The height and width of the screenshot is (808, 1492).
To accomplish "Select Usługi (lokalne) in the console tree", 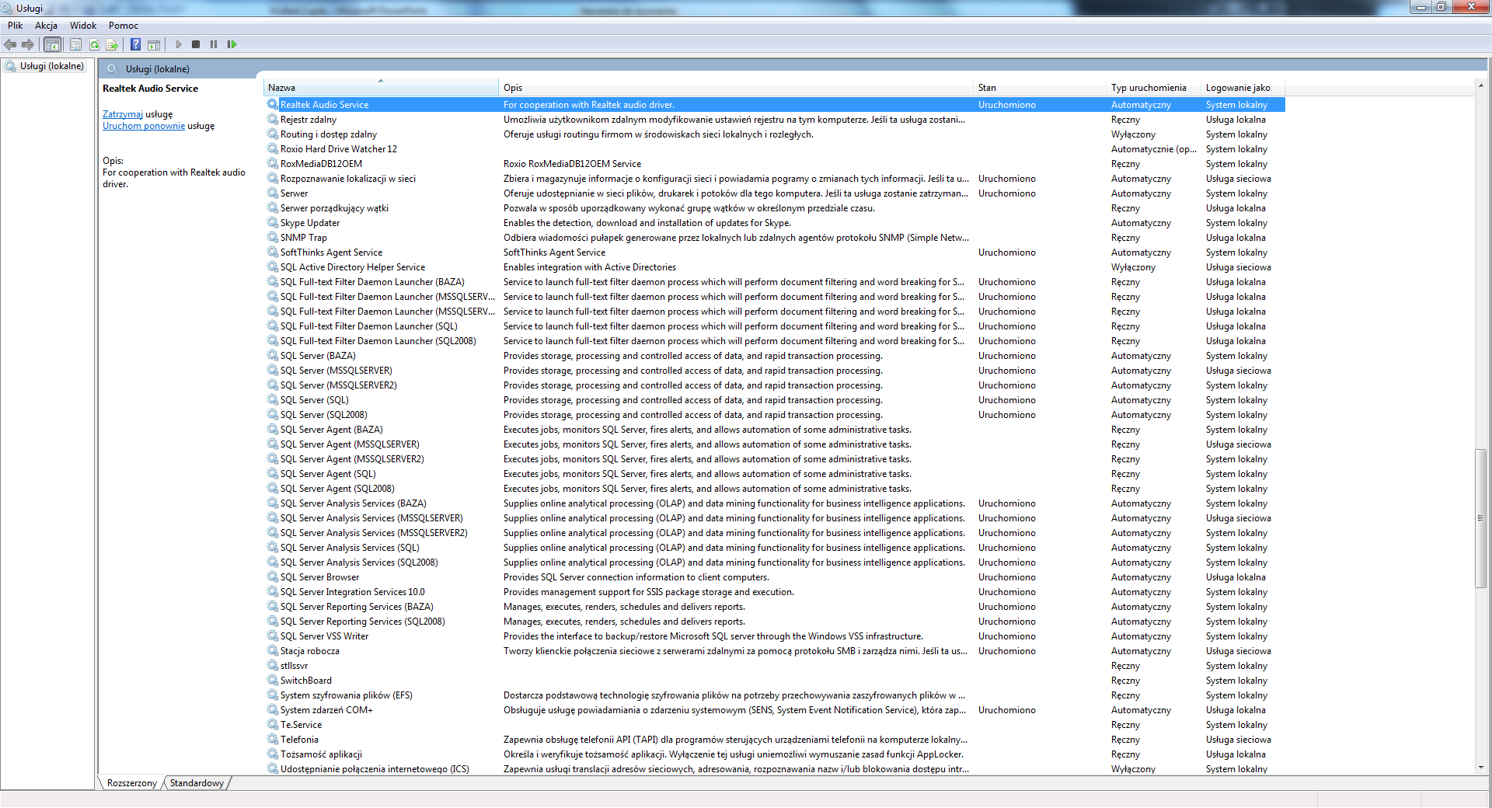I will 51,66.
